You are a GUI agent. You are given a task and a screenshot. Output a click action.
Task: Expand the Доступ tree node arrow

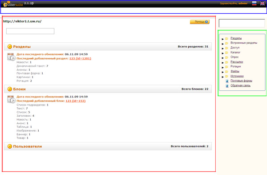(x=222, y=49)
